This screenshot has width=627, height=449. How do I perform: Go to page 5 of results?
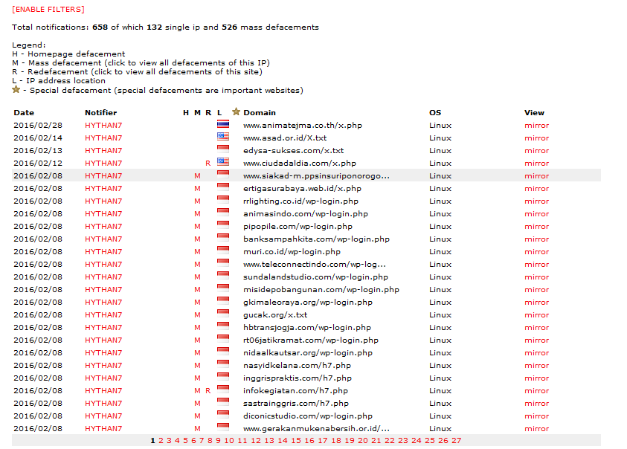coord(185,440)
